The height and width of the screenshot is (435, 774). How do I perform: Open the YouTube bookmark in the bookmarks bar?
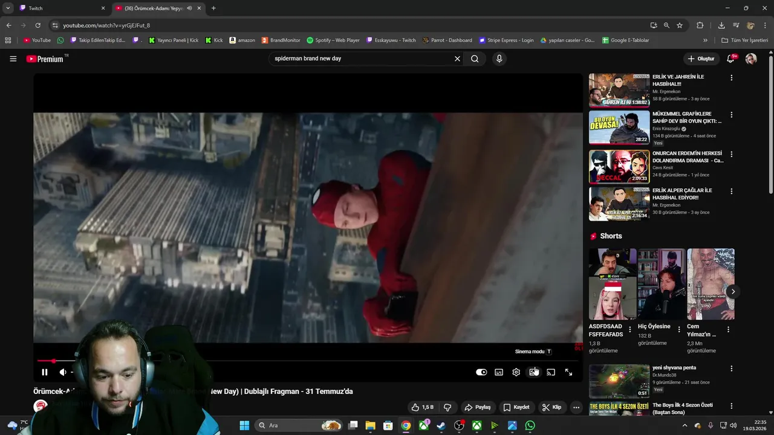(37, 40)
